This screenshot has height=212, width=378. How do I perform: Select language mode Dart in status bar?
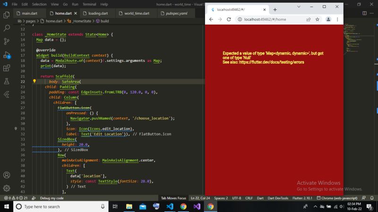click(x=260, y=198)
